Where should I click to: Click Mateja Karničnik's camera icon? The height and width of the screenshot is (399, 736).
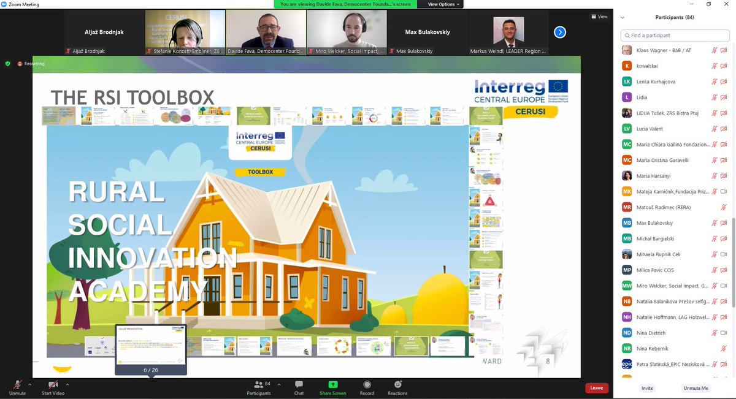(724, 191)
